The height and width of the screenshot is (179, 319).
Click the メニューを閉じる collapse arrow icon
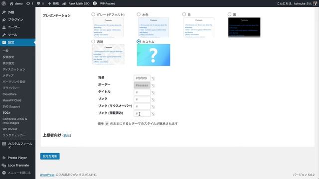pyautogui.click(x=4, y=173)
